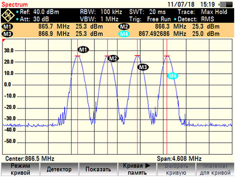Open the Детектор softkey menu
The height and width of the screenshot is (177, 235).
[59, 169]
